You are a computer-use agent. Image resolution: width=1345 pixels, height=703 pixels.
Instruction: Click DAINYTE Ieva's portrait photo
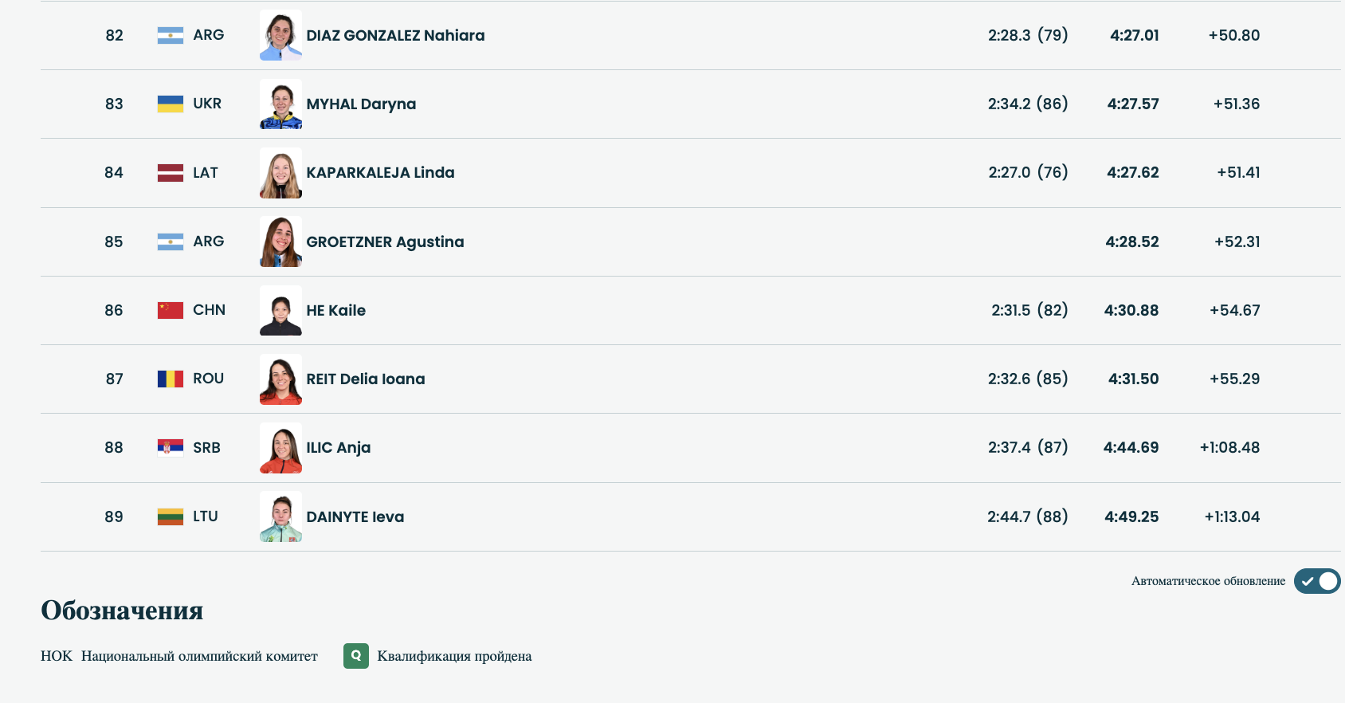[x=280, y=516]
